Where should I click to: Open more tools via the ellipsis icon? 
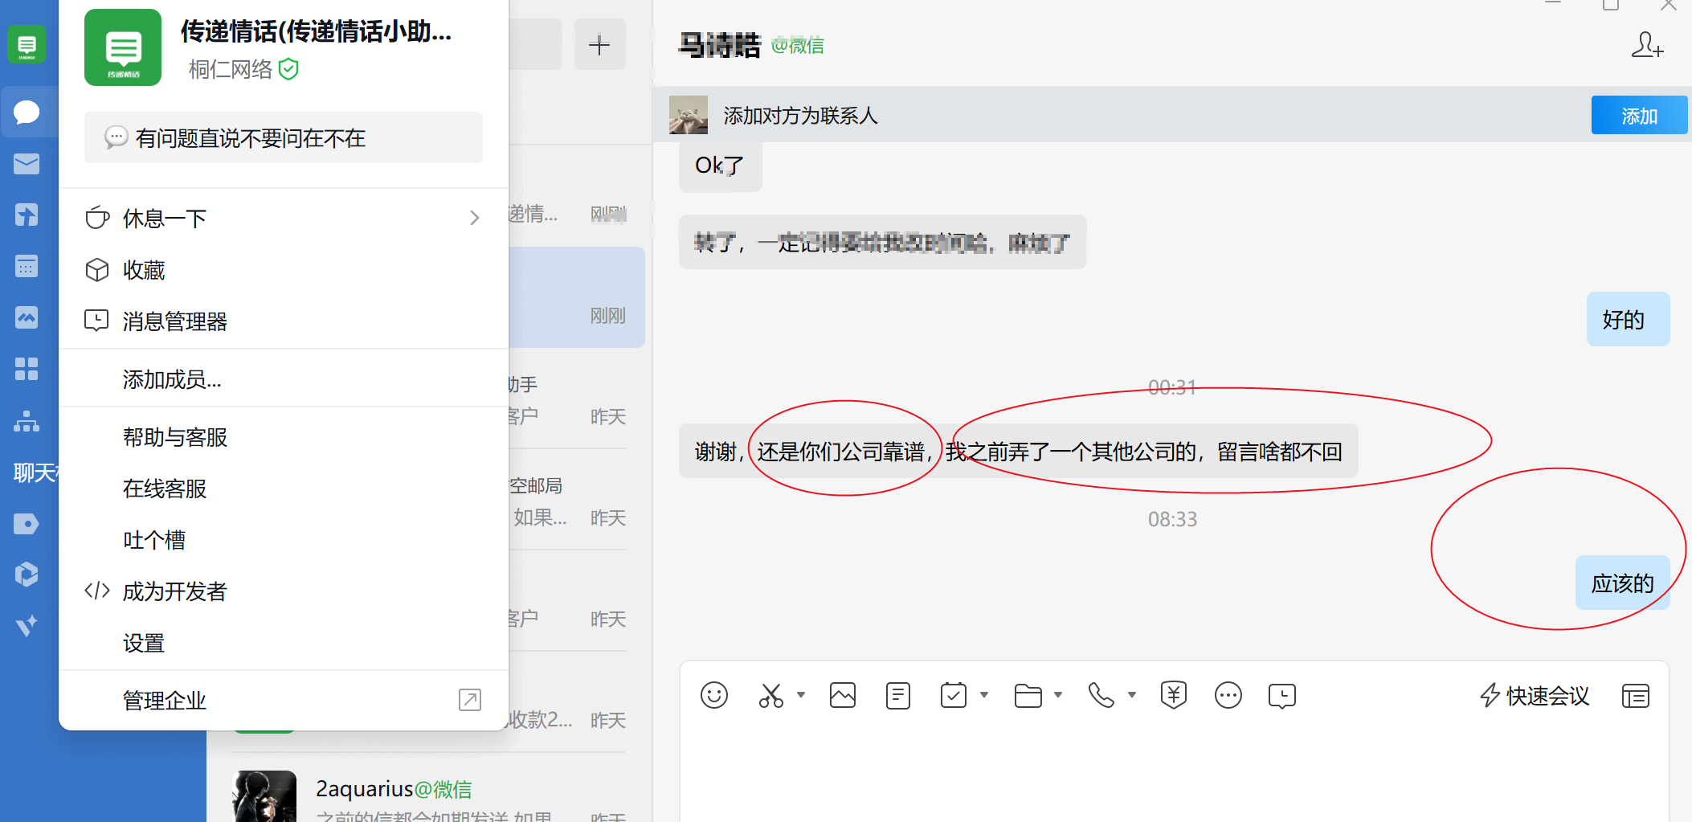point(1227,695)
